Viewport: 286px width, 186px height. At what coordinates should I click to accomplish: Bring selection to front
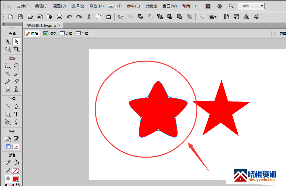(x=160, y=17)
